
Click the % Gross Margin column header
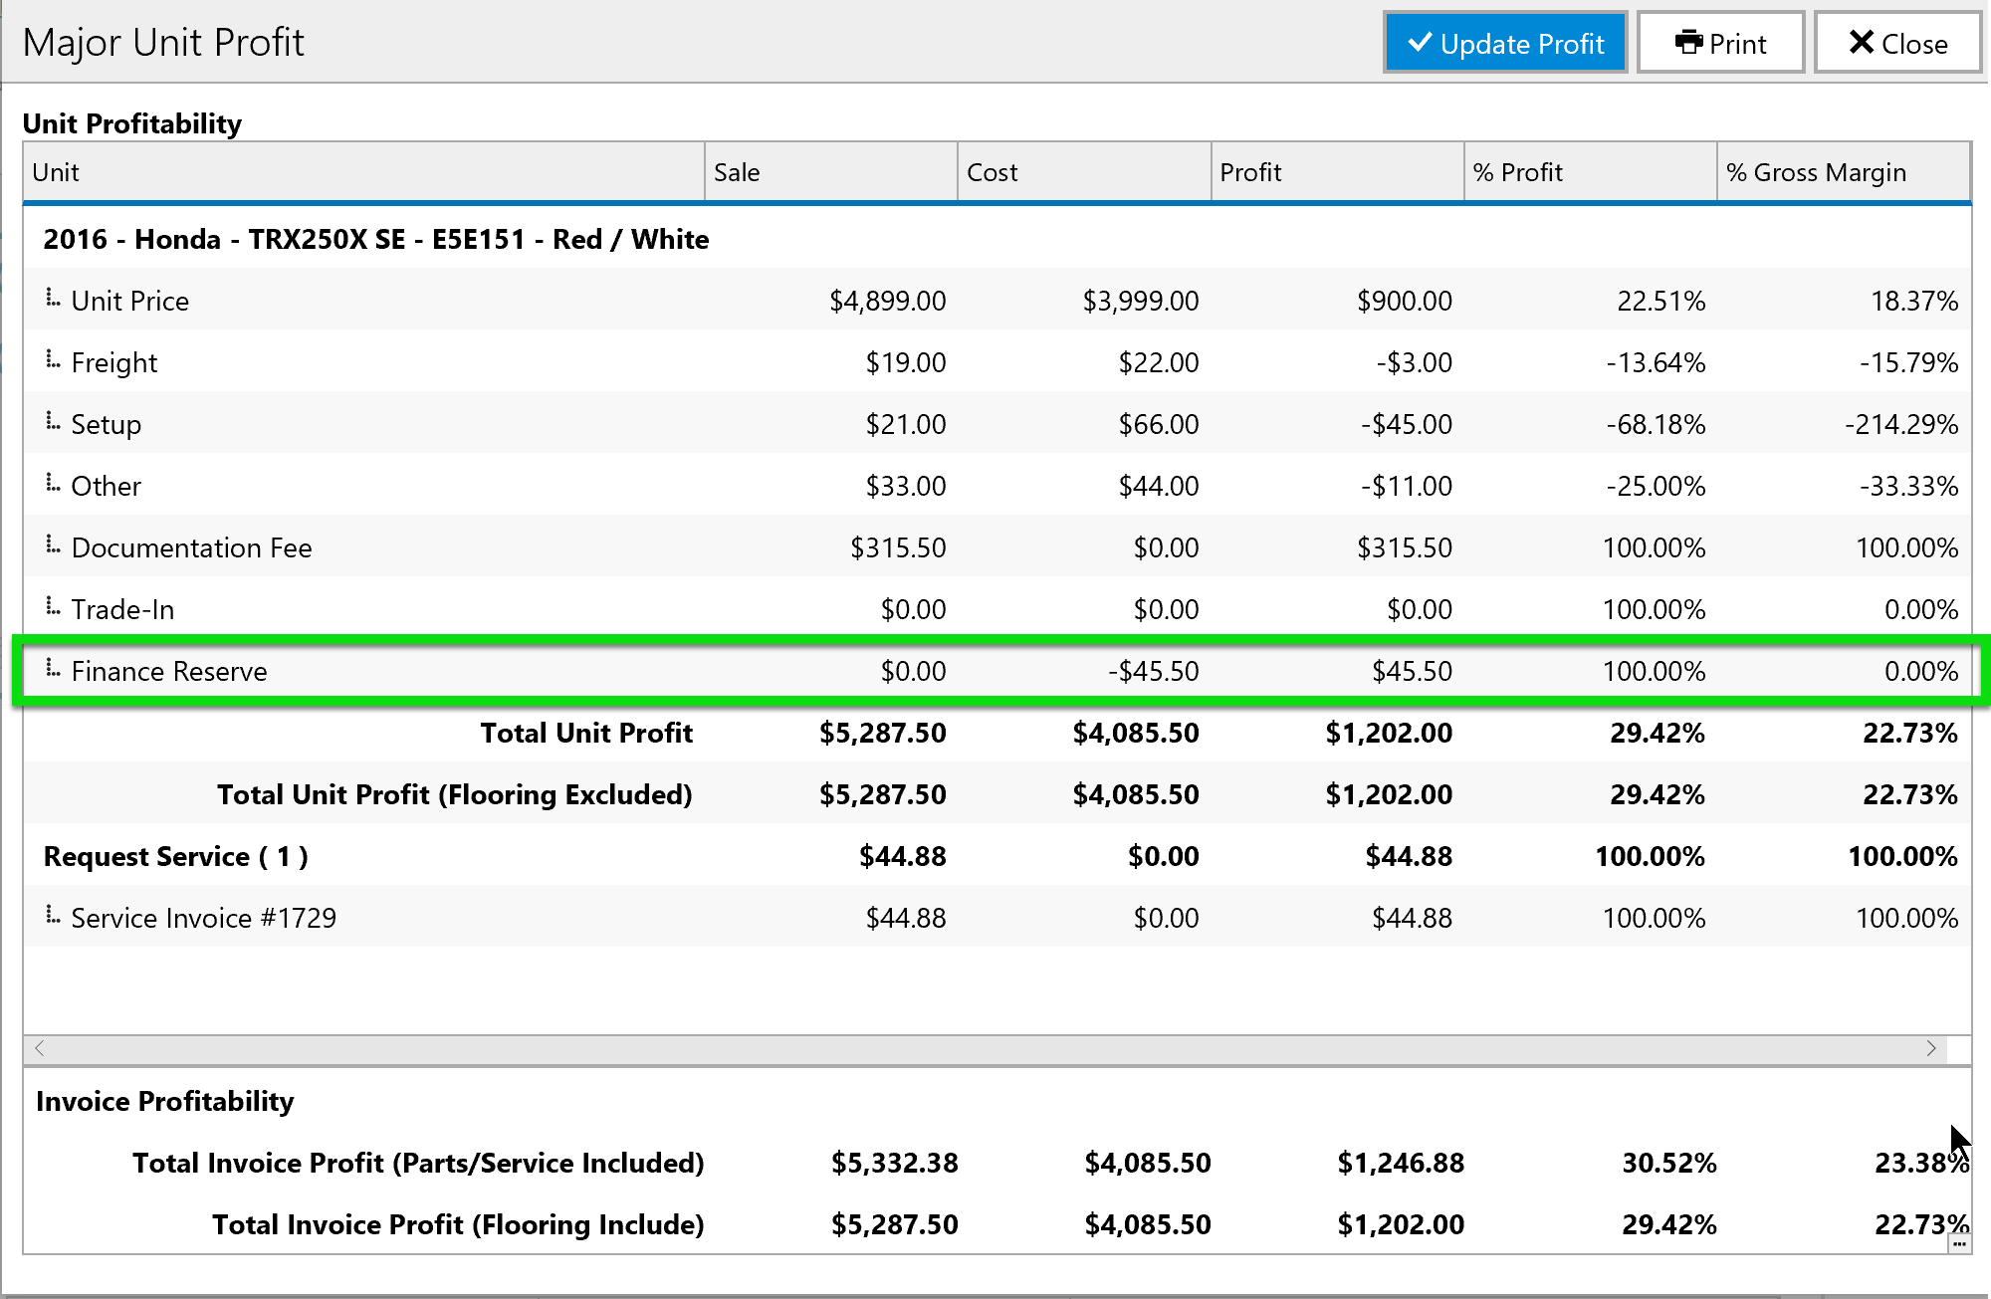(x=1843, y=172)
